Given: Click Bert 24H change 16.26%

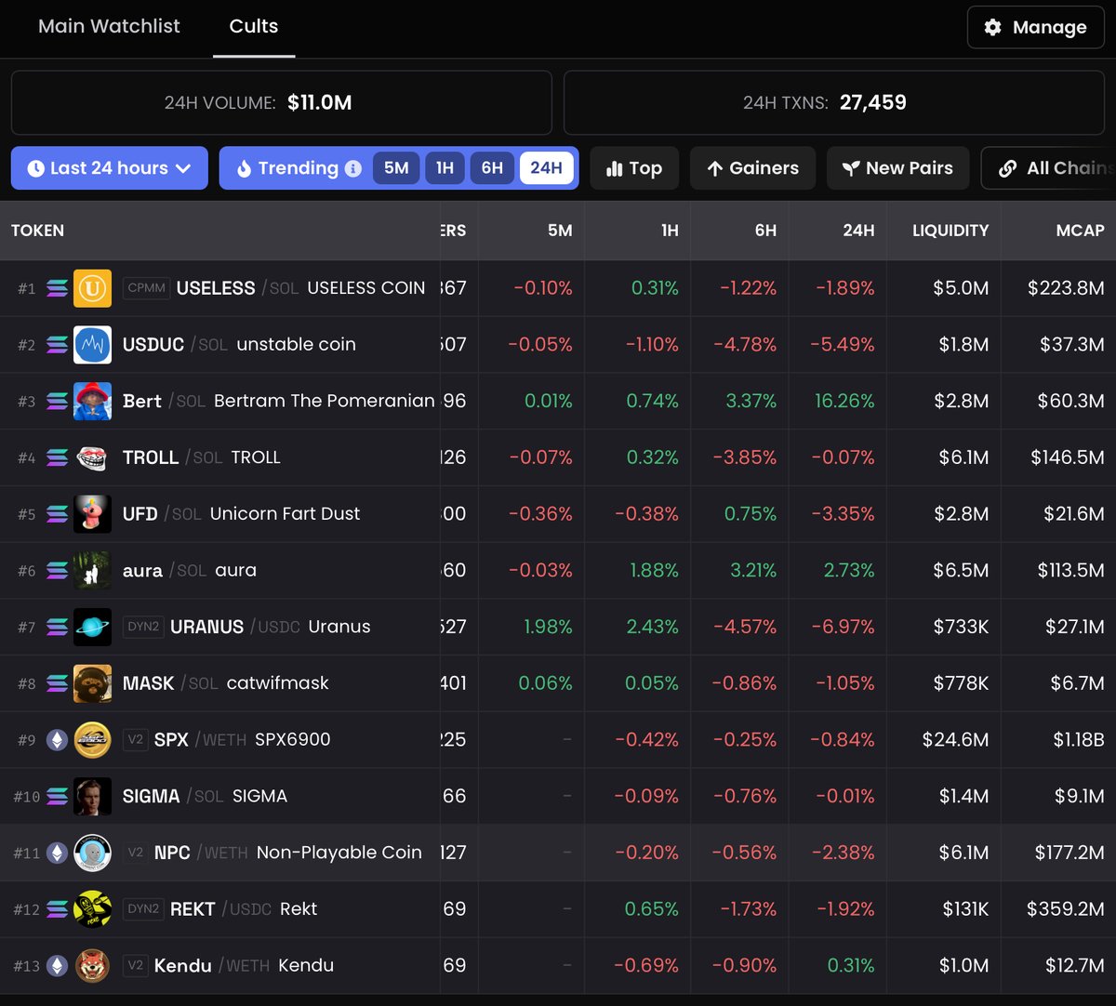Looking at the screenshot, I should tap(844, 401).
